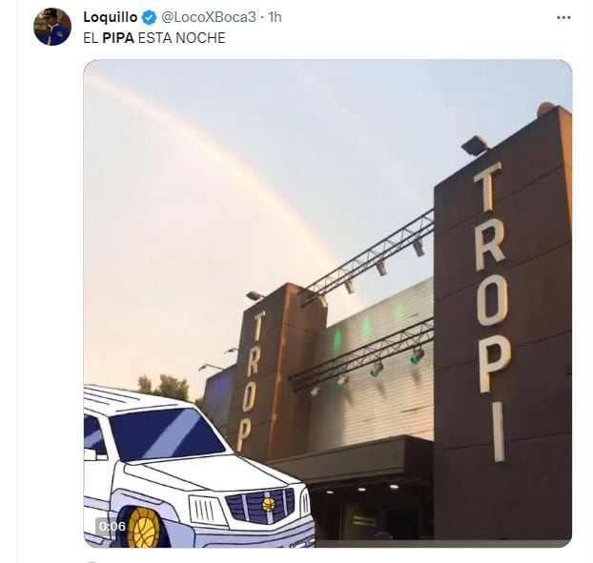Click the smaller TROP sign on left tower
The width and height of the screenshot is (593, 563).
[x=252, y=382]
